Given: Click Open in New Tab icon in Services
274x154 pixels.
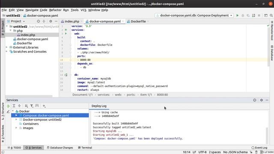Looking at the screenshot, I should point(37,106).
